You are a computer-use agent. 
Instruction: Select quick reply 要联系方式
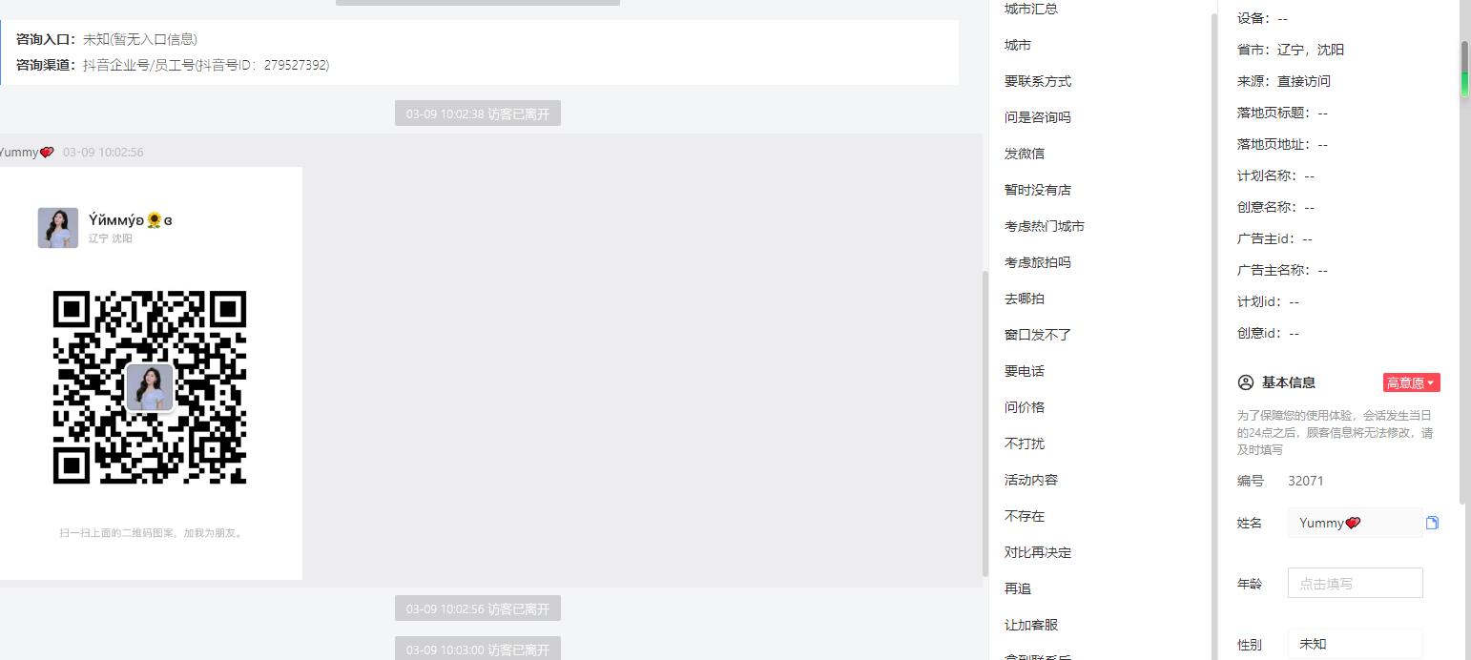1038,81
